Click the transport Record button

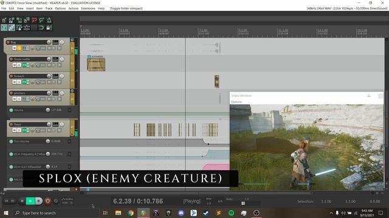[x=47, y=201]
